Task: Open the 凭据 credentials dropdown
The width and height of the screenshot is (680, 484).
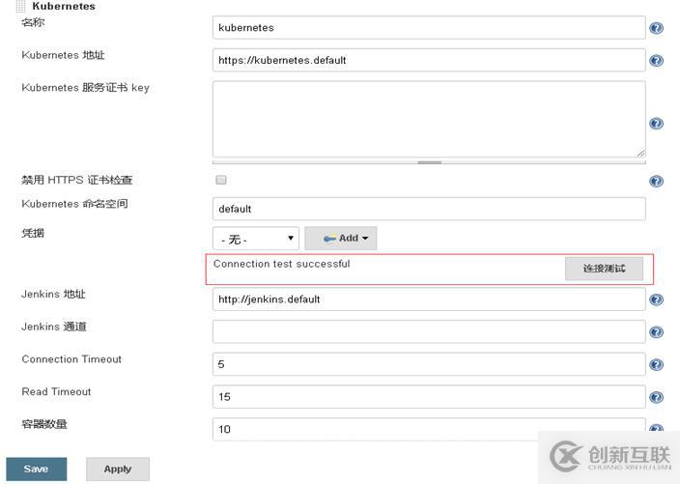Action: 256,239
